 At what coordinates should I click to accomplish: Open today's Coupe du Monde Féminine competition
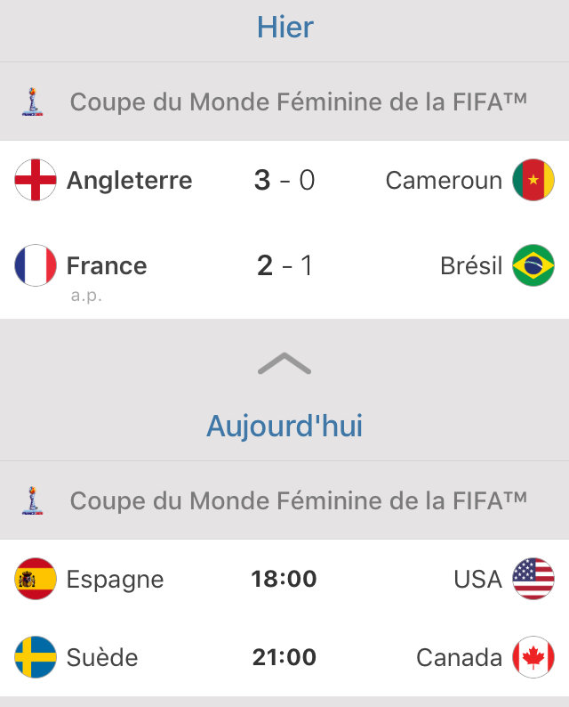pyautogui.click(x=299, y=500)
